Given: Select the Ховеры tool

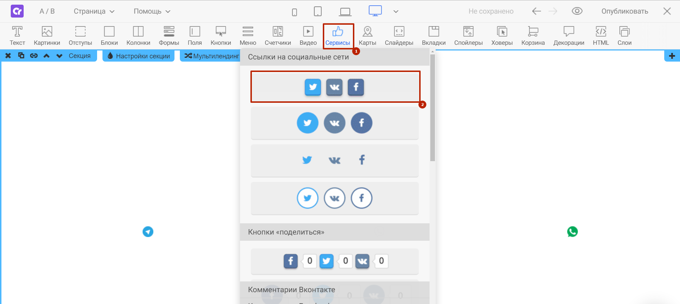Looking at the screenshot, I should pos(502,36).
